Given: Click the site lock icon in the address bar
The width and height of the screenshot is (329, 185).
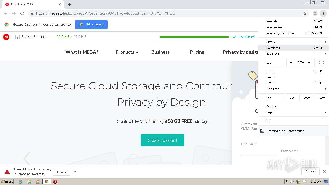Looking at the screenshot, I should coord(32,13).
